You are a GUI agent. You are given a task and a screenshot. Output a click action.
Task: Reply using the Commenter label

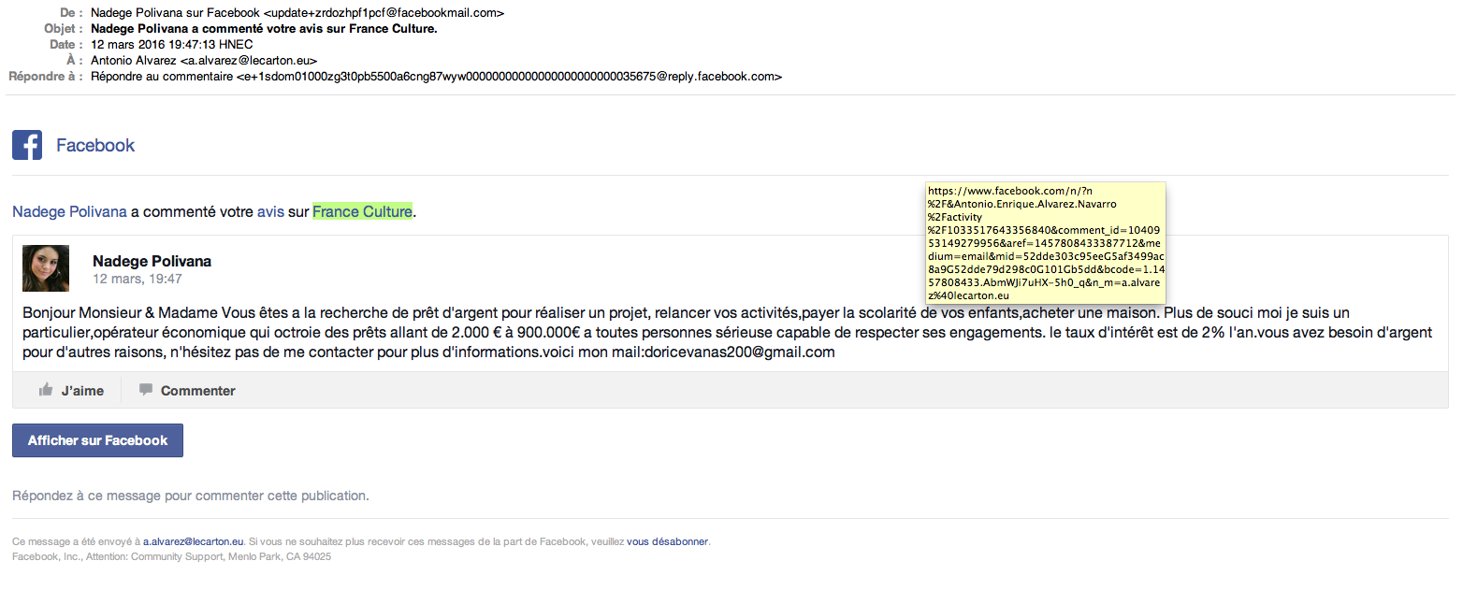pyautogui.click(x=198, y=391)
